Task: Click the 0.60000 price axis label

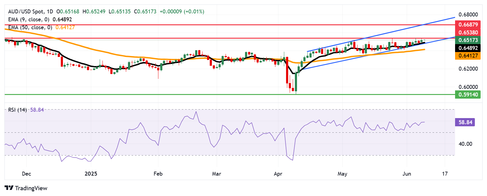Action: coord(468,87)
